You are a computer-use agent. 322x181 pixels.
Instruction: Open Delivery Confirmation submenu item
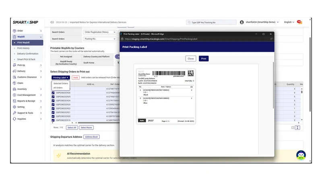click(27, 54)
